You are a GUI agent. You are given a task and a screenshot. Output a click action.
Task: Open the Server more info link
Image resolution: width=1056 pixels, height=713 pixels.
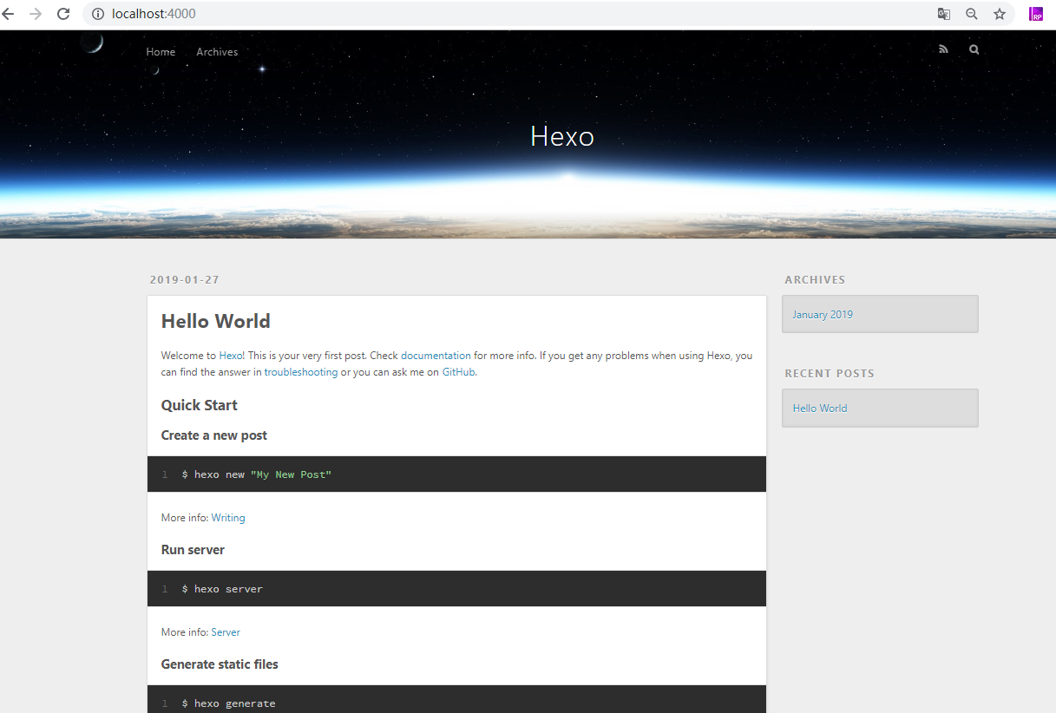point(226,632)
